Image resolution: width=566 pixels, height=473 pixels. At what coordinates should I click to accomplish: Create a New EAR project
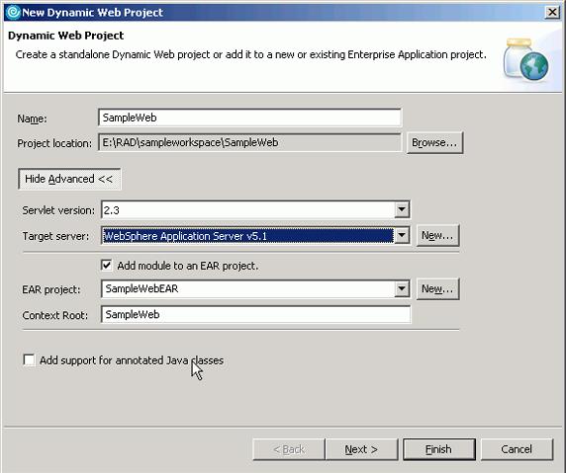[437, 289]
